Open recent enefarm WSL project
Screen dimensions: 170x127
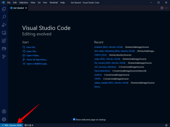click(108, 47)
